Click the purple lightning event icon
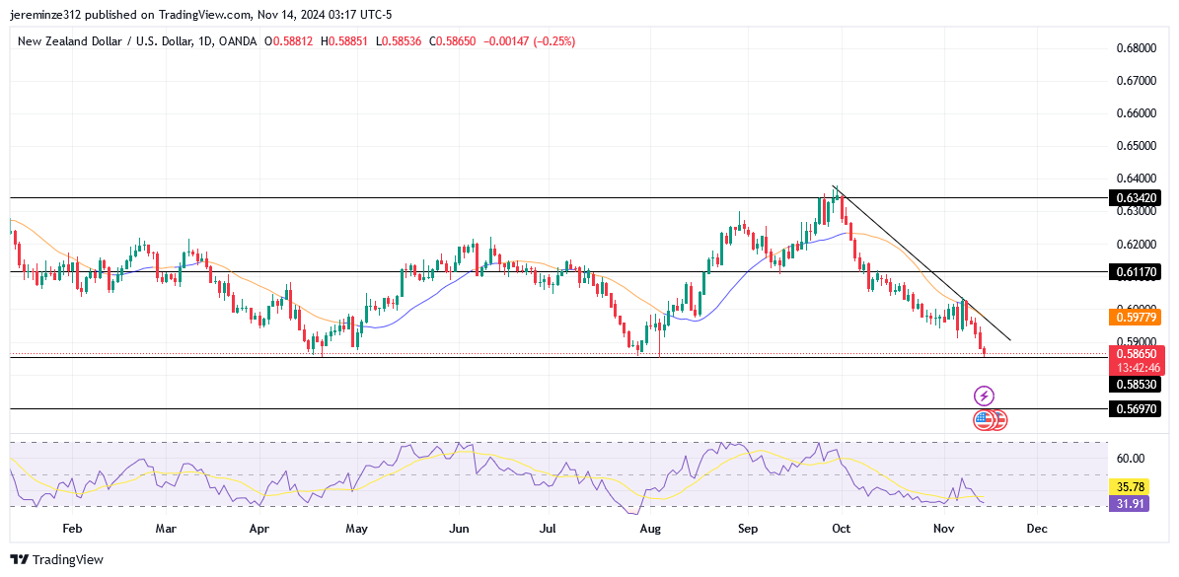 click(x=985, y=396)
